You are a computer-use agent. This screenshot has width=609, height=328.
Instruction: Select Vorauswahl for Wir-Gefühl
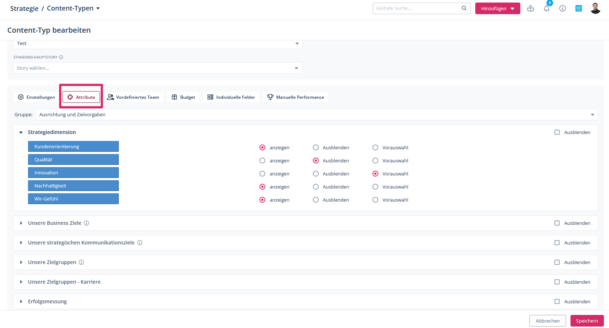pos(375,200)
